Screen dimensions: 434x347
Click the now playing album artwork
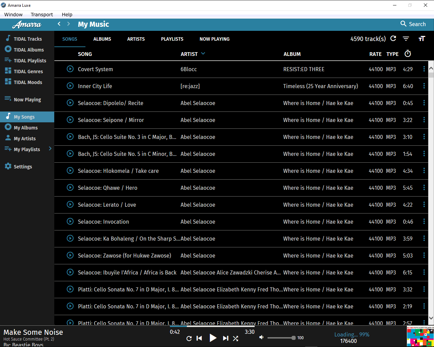(x=420, y=336)
